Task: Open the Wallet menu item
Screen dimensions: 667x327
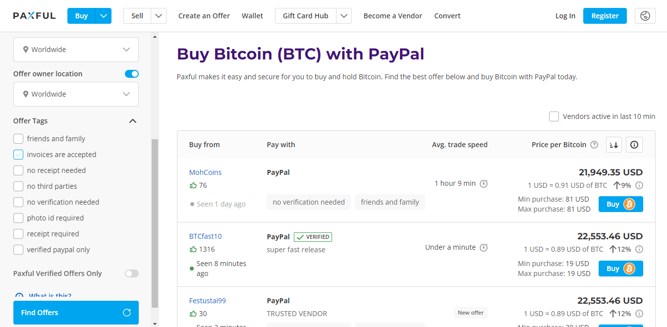Action: point(252,16)
